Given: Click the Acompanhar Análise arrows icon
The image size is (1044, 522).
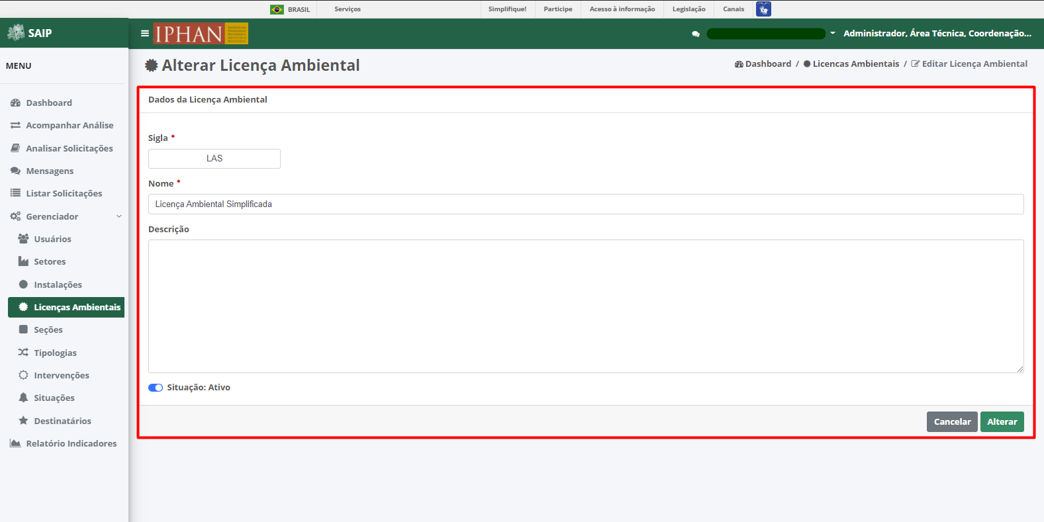Looking at the screenshot, I should 15,125.
